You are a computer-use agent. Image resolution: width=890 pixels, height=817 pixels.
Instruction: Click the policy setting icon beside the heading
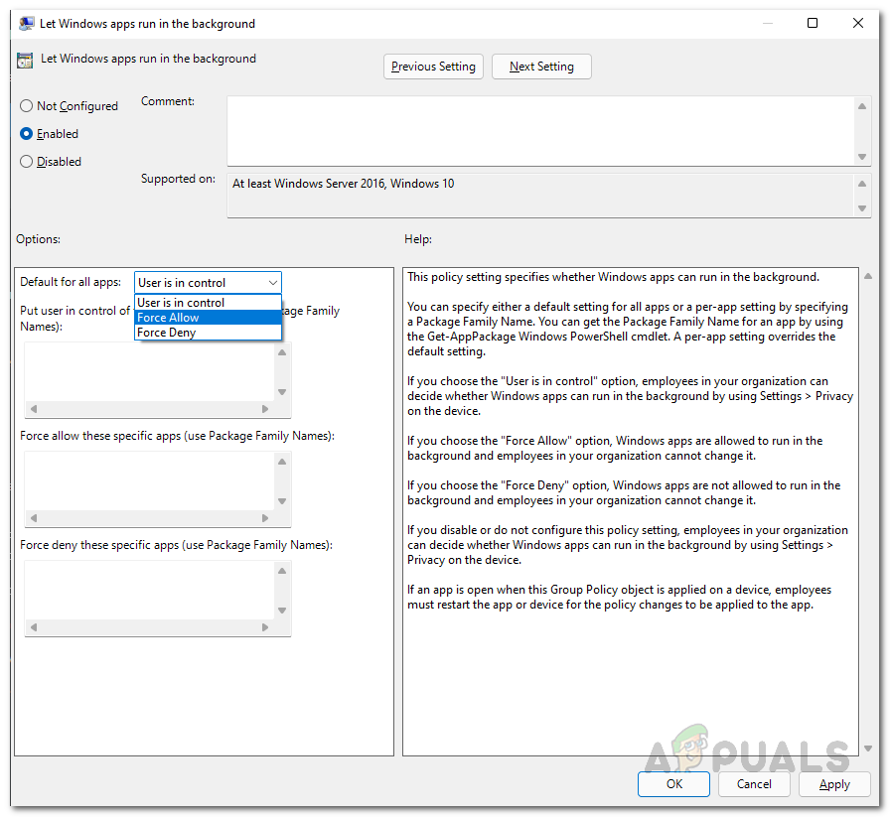(25, 61)
